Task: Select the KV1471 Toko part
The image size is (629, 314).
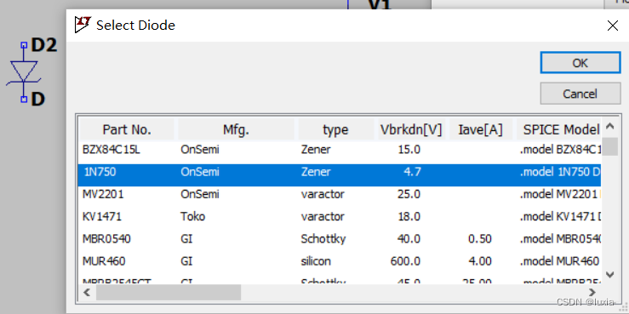Action: [x=340, y=217]
